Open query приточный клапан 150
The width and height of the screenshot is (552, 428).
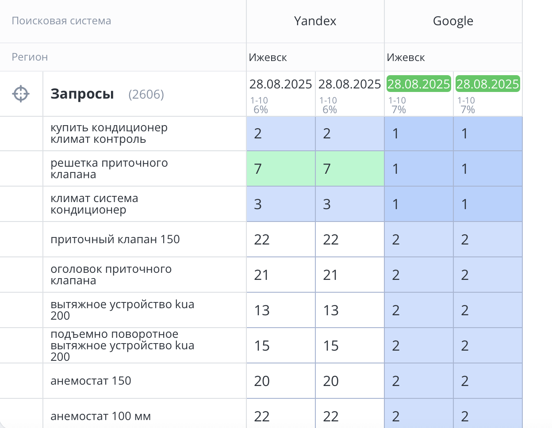115,239
